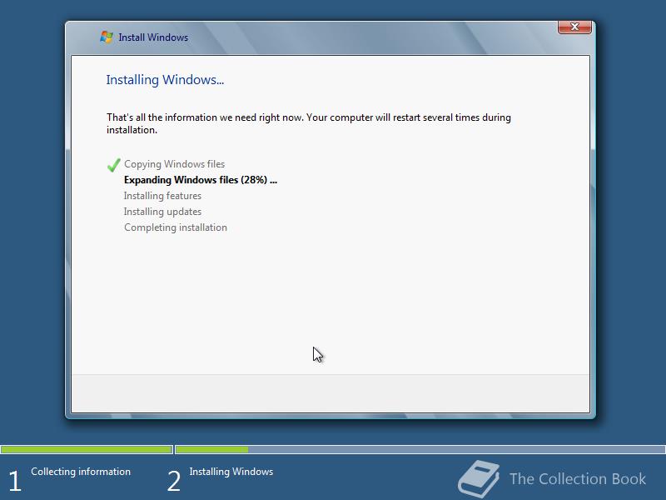The height and width of the screenshot is (500, 666).
Task: Click the Windows flag icon in title bar
Action: pos(107,37)
